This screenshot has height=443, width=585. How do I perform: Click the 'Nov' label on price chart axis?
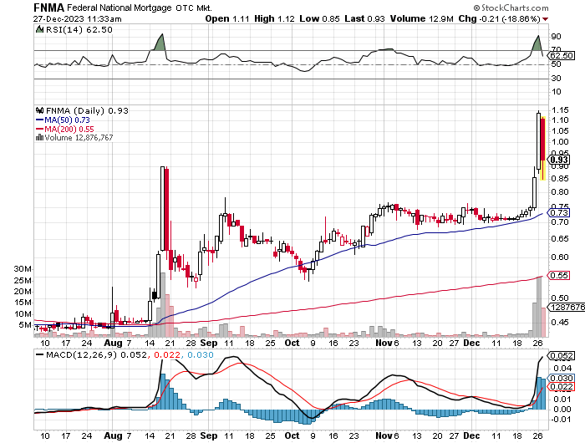coord(384,343)
